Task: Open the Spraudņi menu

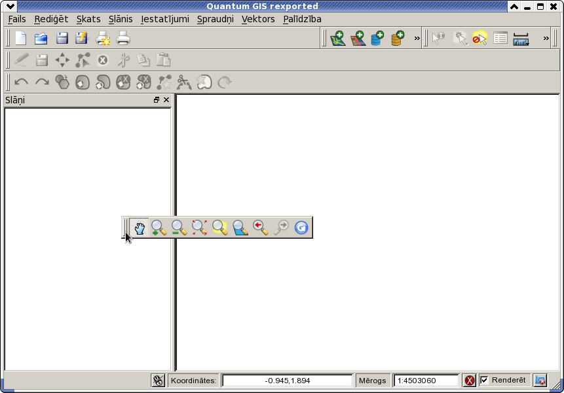Action: 215,19
